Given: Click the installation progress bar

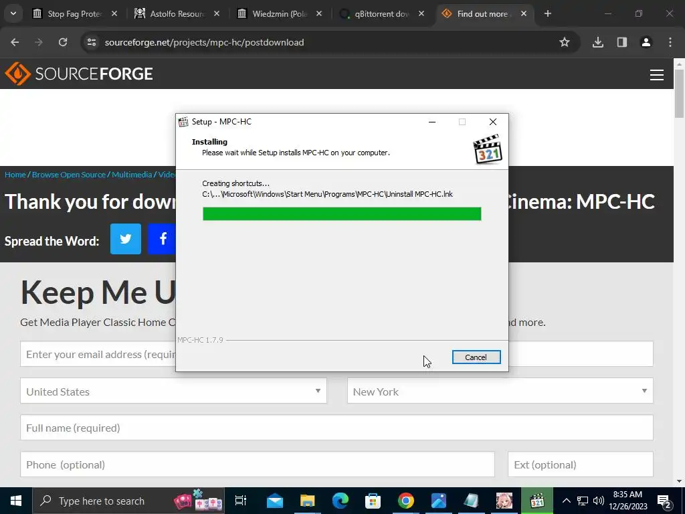Looking at the screenshot, I should (342, 213).
